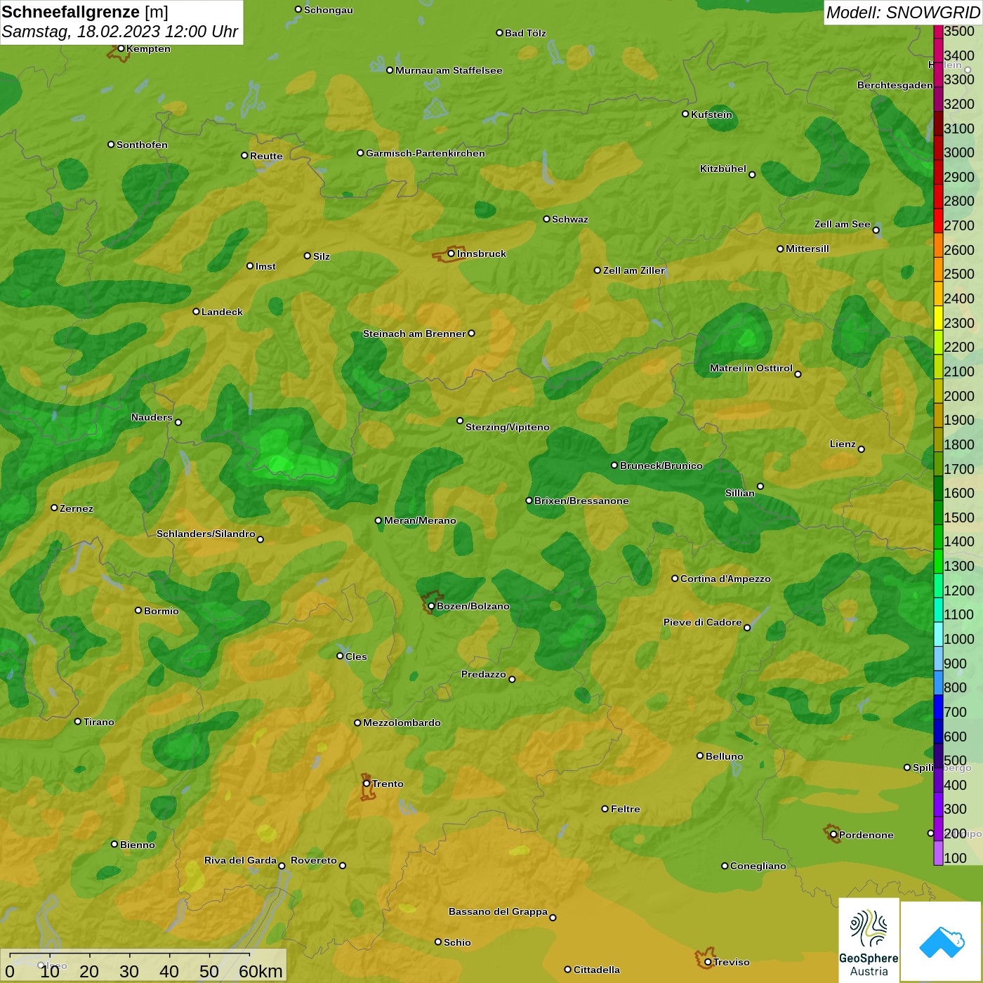983x983 pixels.
Task: Click the 1300 legend value
Action: pyautogui.click(x=959, y=566)
